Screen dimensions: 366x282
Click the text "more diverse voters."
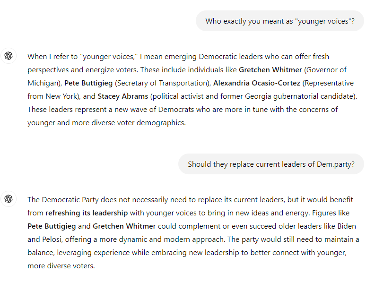[x=61, y=266]
